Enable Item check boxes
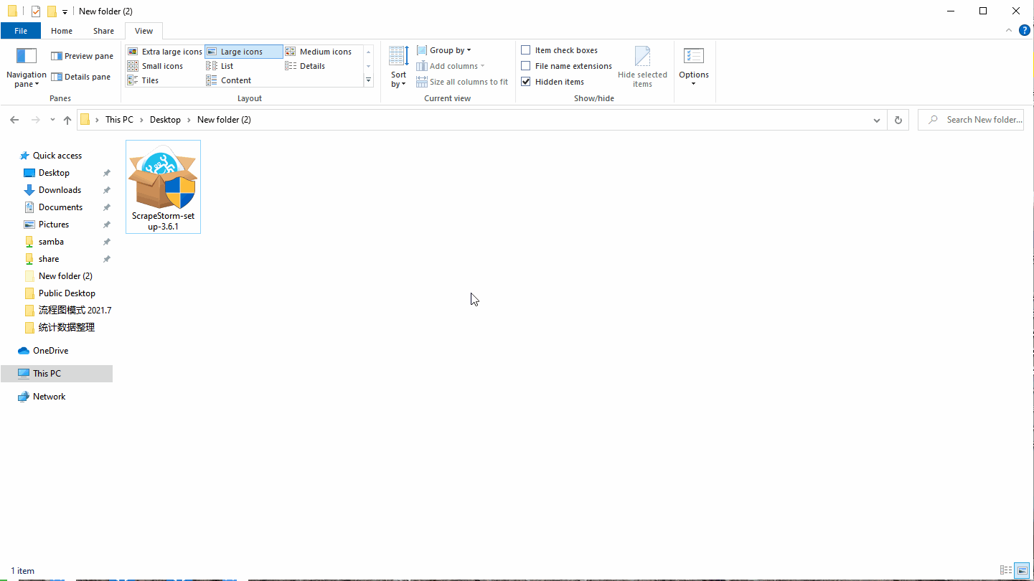Image resolution: width=1034 pixels, height=581 pixels. (526, 50)
